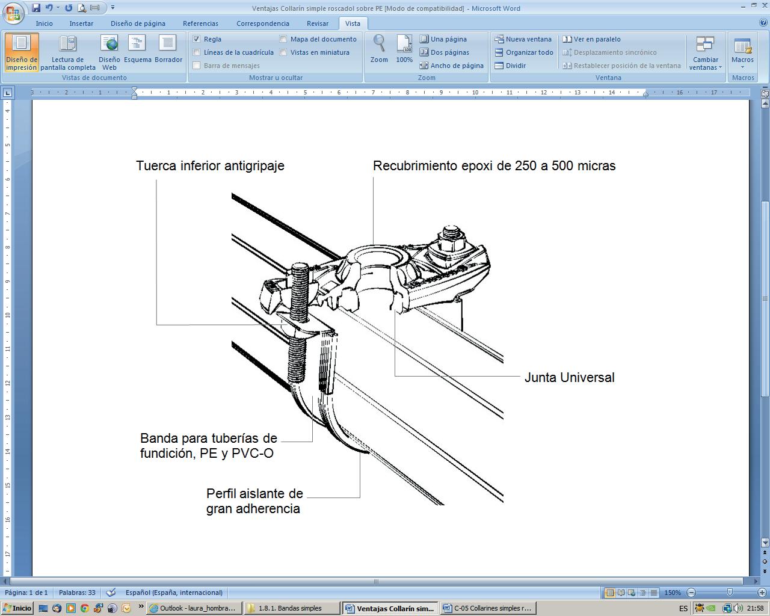Screen dimensions: 770x616
Task: Toggle print layout view in status bar
Action: point(610,593)
